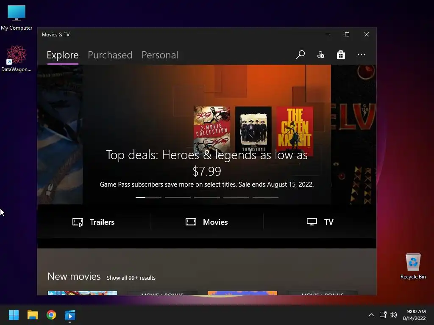
Task: Click the Top deals Heroes & legends headline
Action: [207, 163]
